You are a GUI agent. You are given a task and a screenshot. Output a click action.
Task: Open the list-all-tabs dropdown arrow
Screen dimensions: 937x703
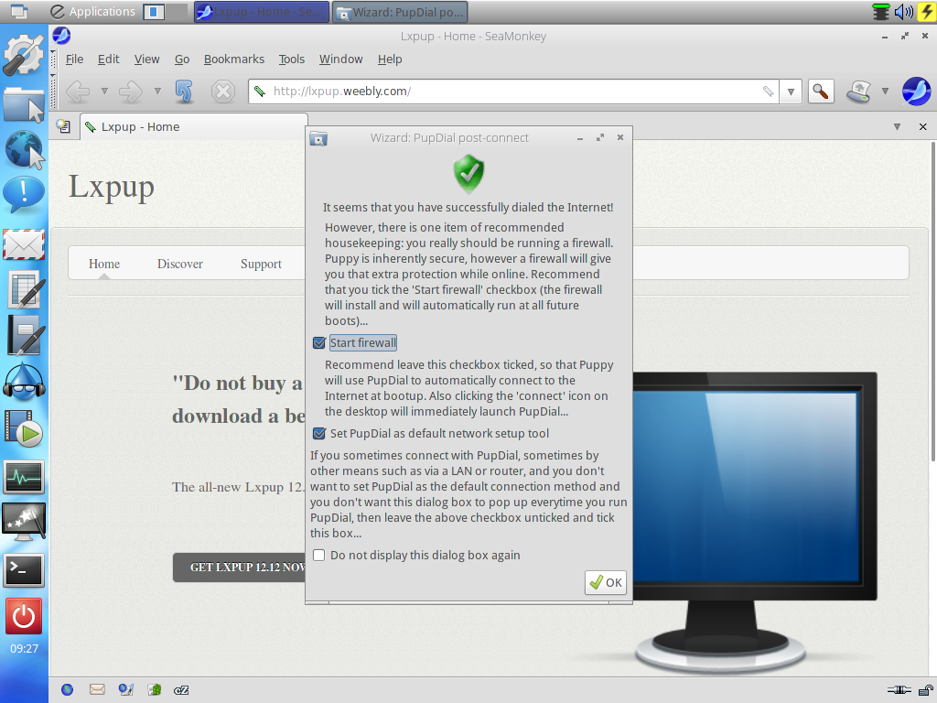click(897, 126)
